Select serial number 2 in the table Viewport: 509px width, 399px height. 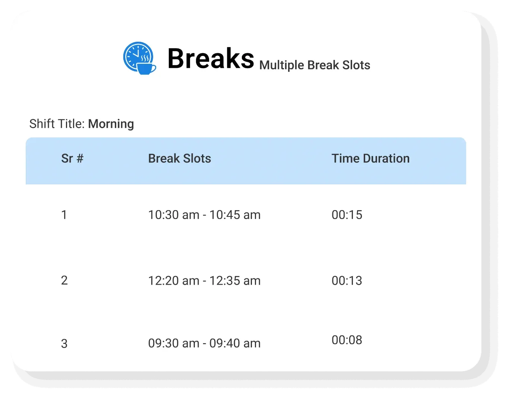coord(64,280)
